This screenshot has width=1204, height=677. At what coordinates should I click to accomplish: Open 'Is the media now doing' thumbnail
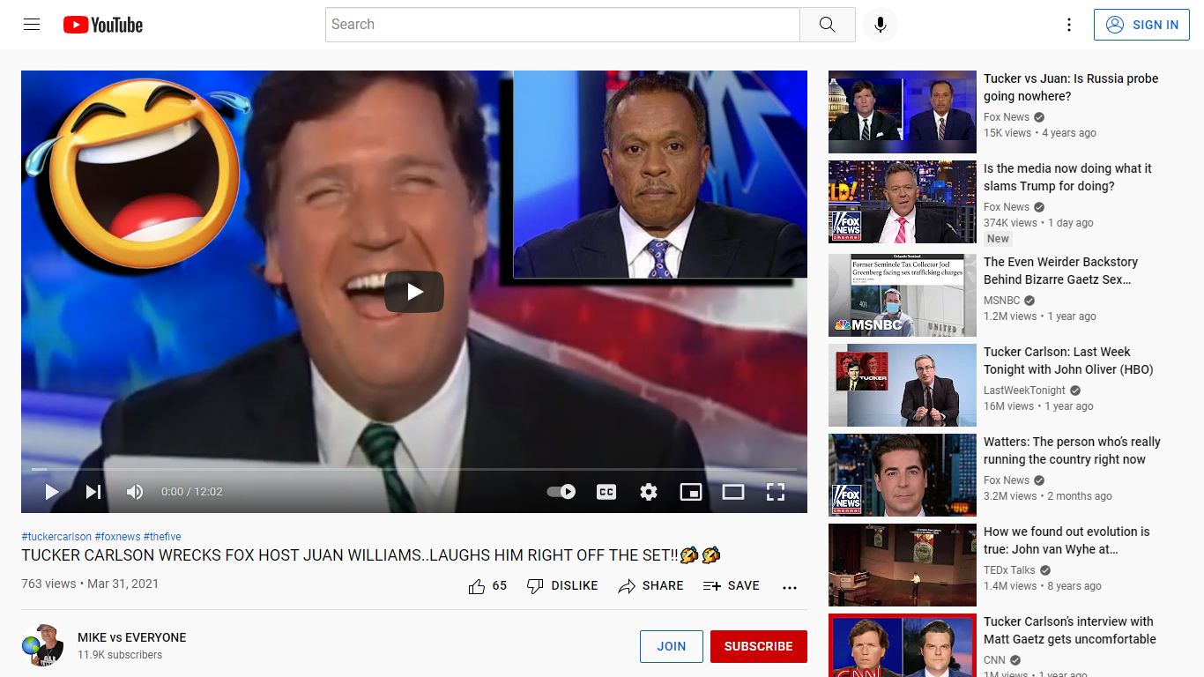pyautogui.click(x=903, y=202)
